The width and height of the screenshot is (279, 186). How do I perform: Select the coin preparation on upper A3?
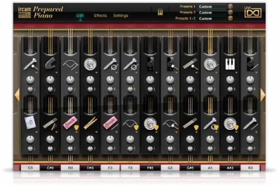[210, 64]
